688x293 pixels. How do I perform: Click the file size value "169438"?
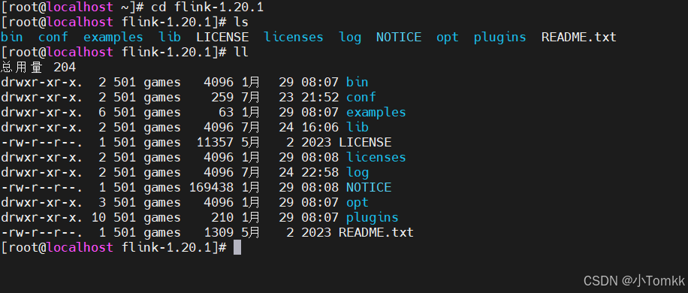[x=211, y=187]
